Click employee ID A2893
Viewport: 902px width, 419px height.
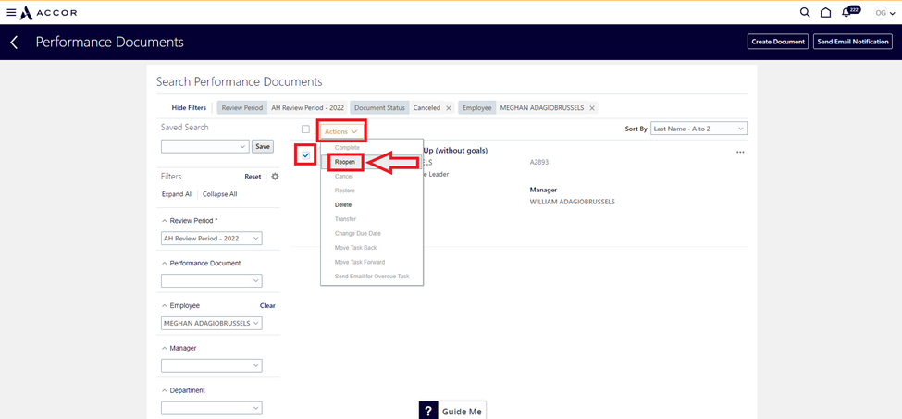(x=539, y=163)
